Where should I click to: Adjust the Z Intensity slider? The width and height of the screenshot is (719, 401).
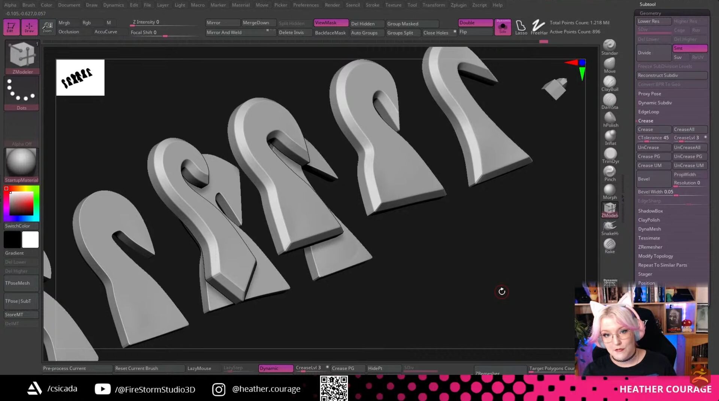click(x=164, y=23)
